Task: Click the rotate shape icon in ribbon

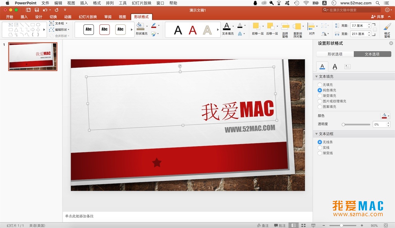Action: (x=325, y=34)
